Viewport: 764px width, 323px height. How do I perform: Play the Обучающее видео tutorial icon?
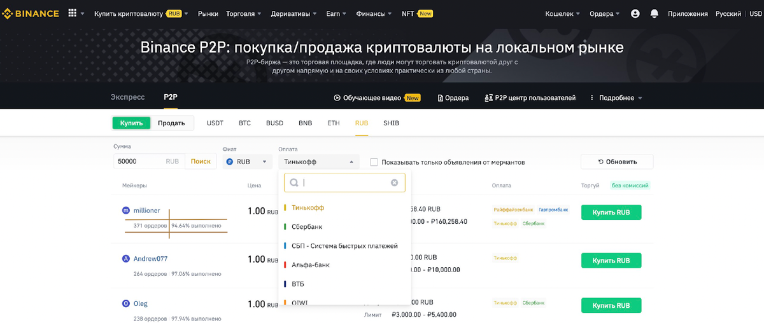[337, 98]
